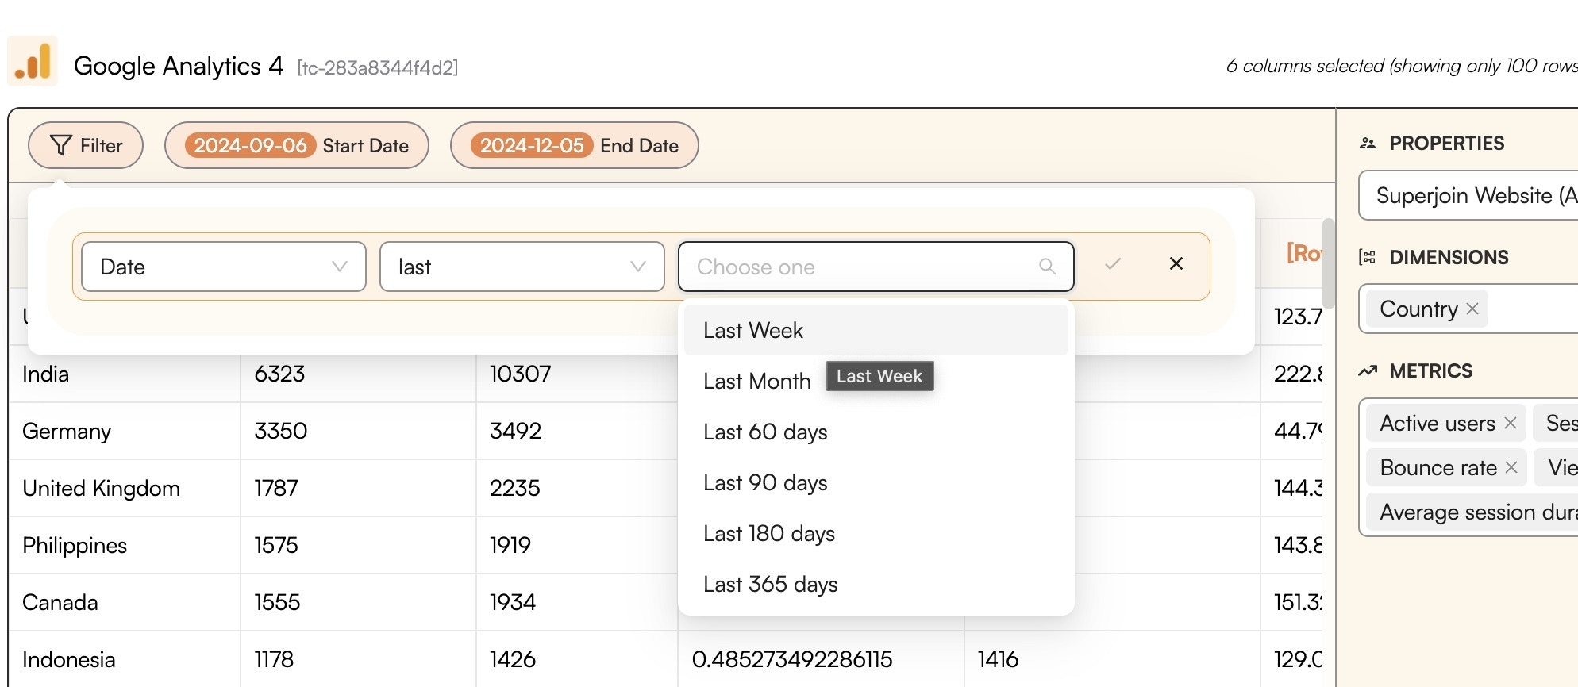Click the Indonesia row cell
1578x687 pixels.
click(125, 659)
